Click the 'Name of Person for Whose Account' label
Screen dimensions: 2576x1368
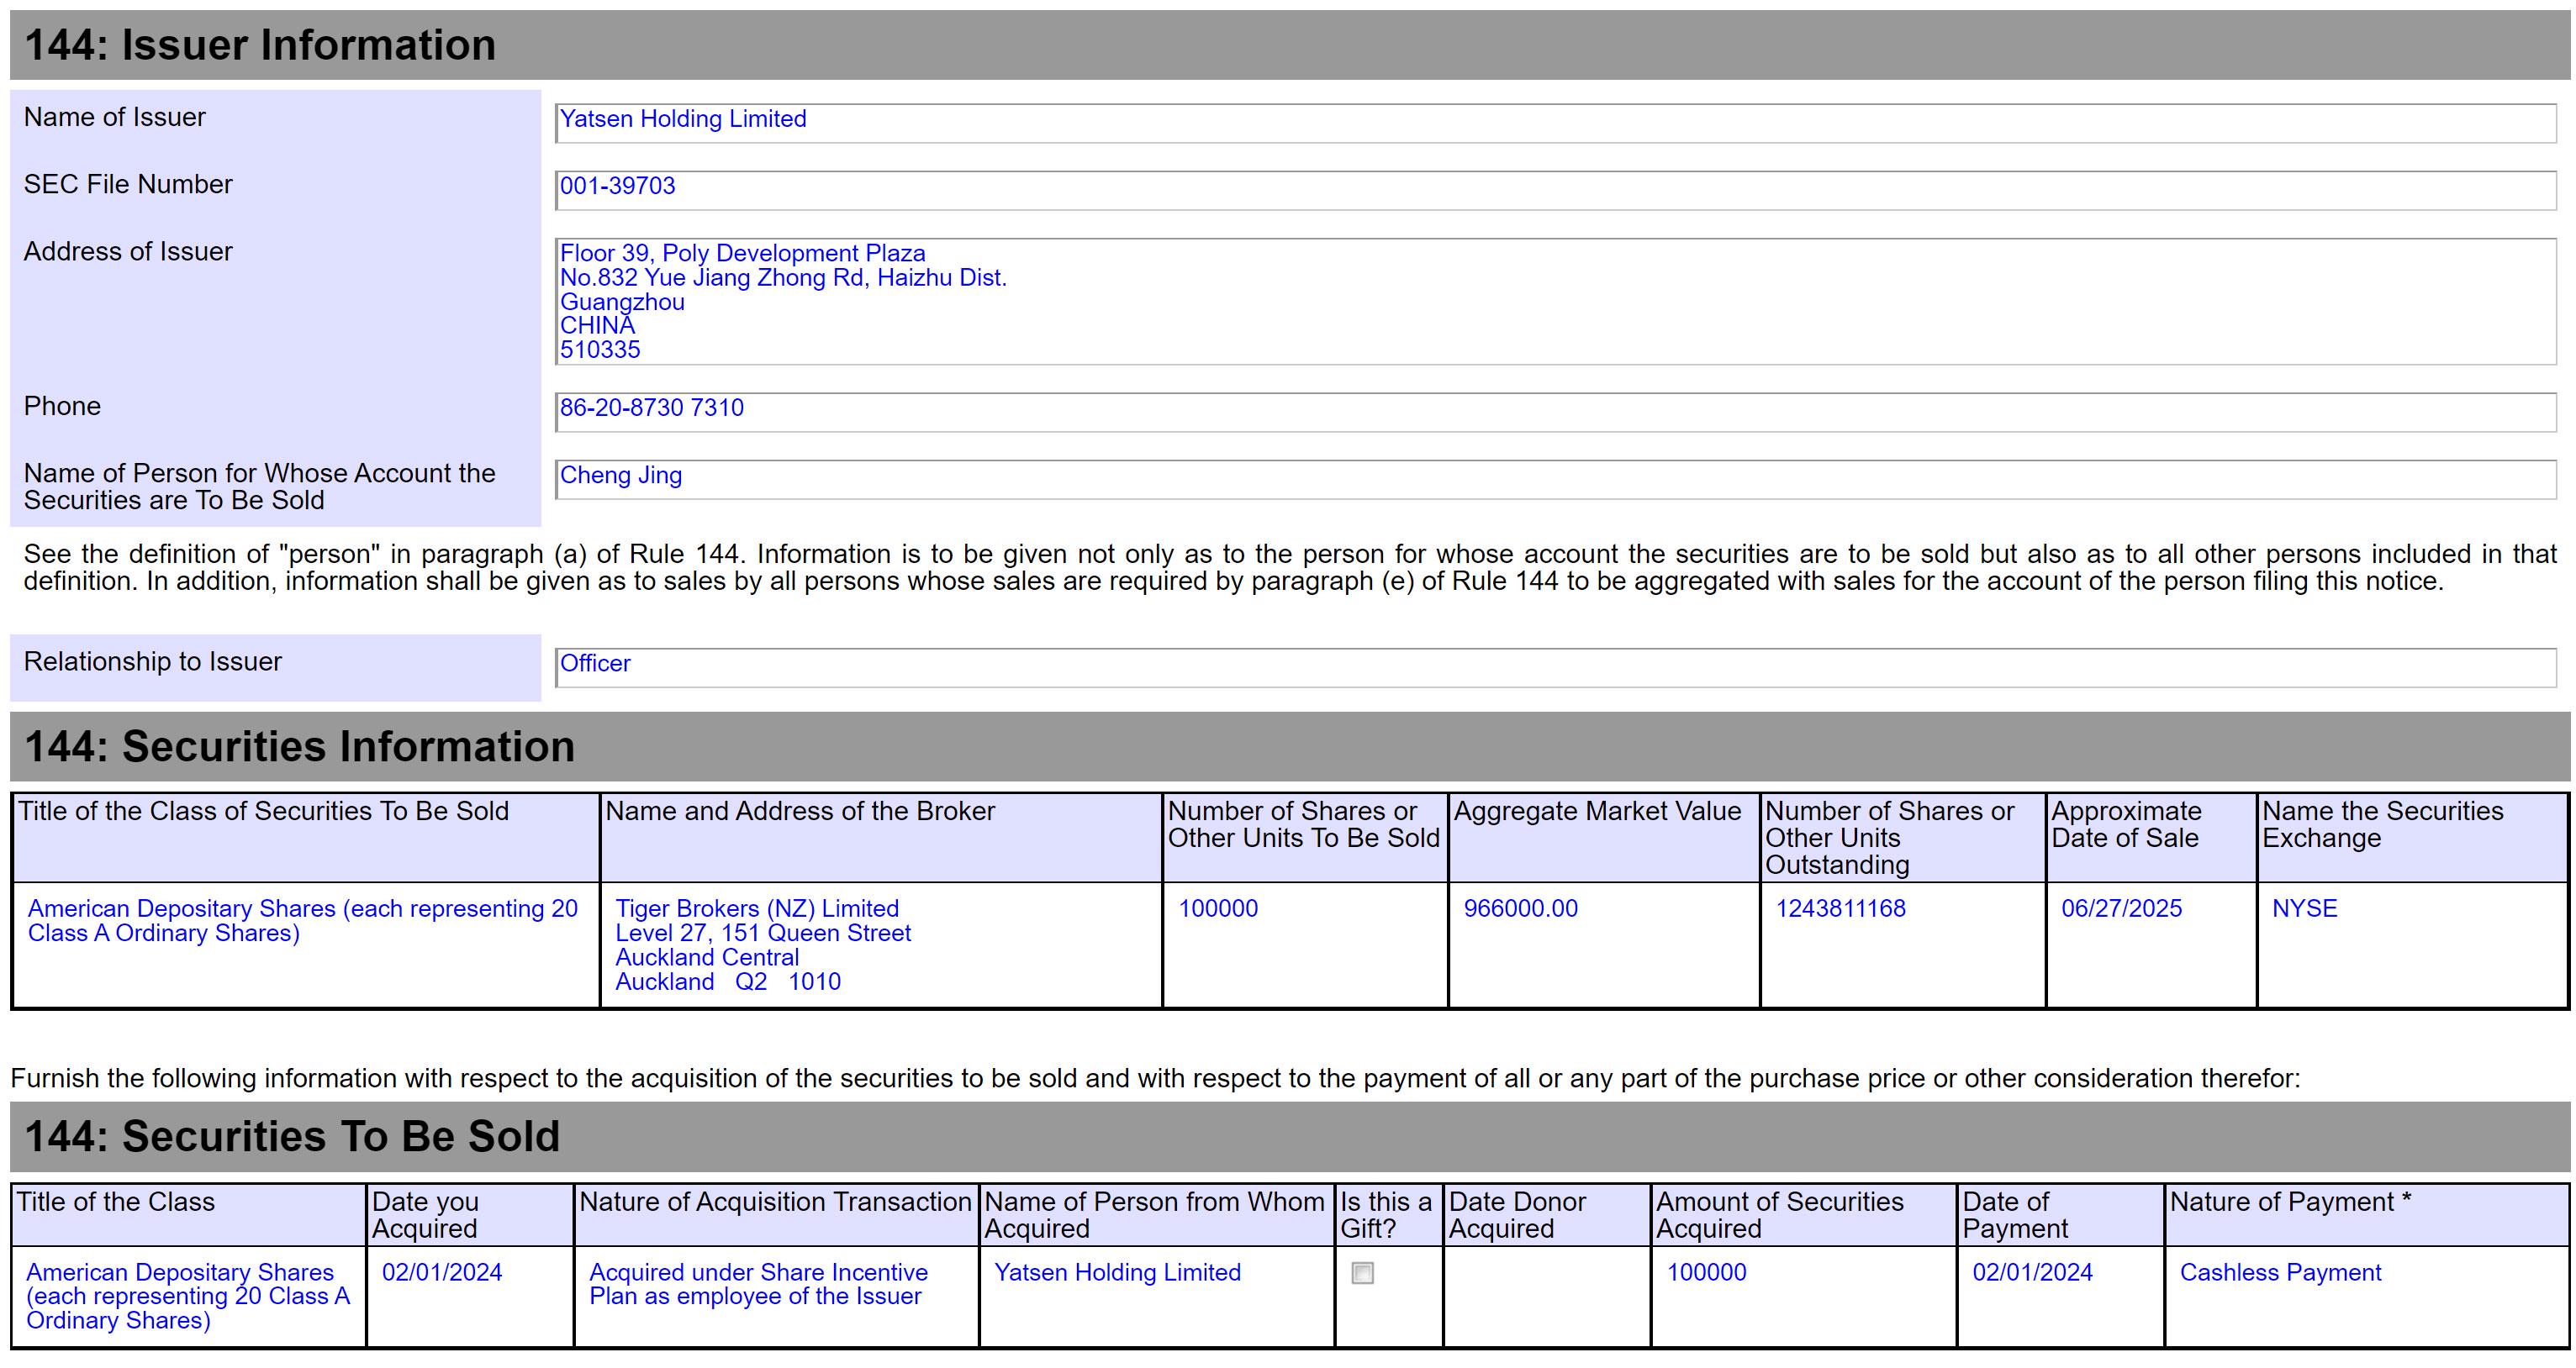pos(259,487)
